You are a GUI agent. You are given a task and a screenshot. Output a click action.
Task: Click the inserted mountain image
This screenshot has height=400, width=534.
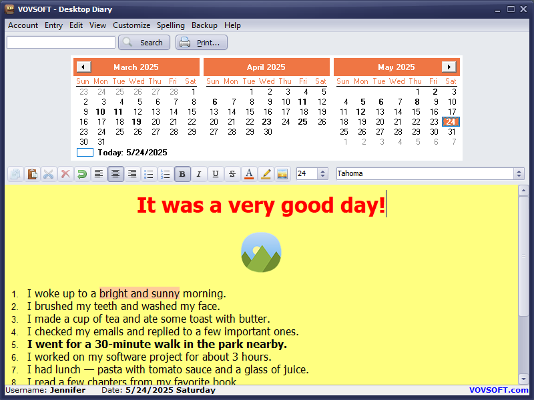(x=261, y=253)
